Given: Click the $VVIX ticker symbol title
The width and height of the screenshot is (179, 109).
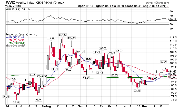Looking at the screenshot, I should [10, 2].
